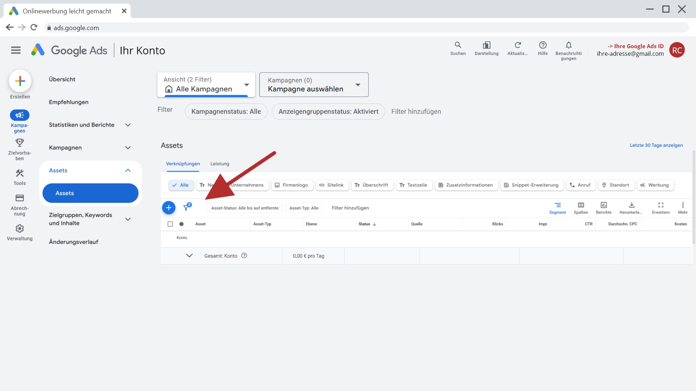Expand the Gesamt: Konto row chevron
Image resolution: width=696 pixels, height=391 pixels.
189,256
